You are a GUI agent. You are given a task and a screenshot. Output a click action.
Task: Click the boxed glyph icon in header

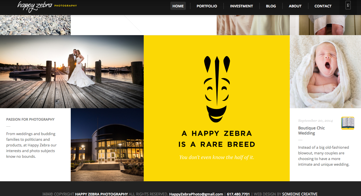coord(348,5)
